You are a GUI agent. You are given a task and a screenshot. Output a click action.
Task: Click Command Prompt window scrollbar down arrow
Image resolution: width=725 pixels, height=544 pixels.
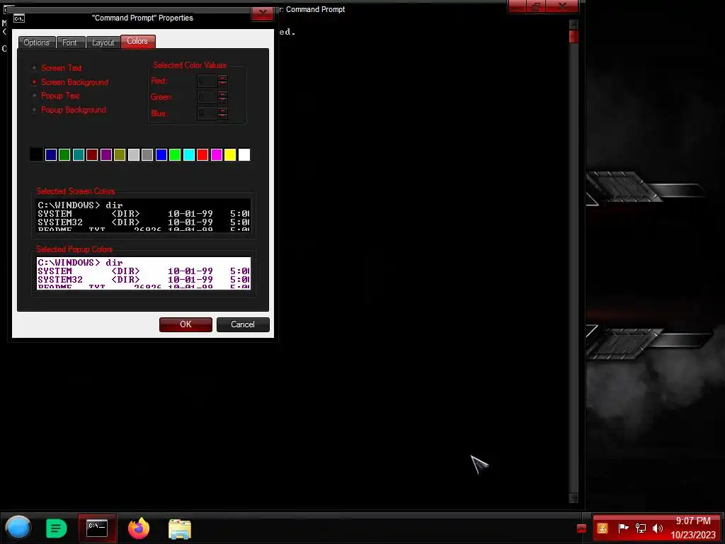point(573,498)
